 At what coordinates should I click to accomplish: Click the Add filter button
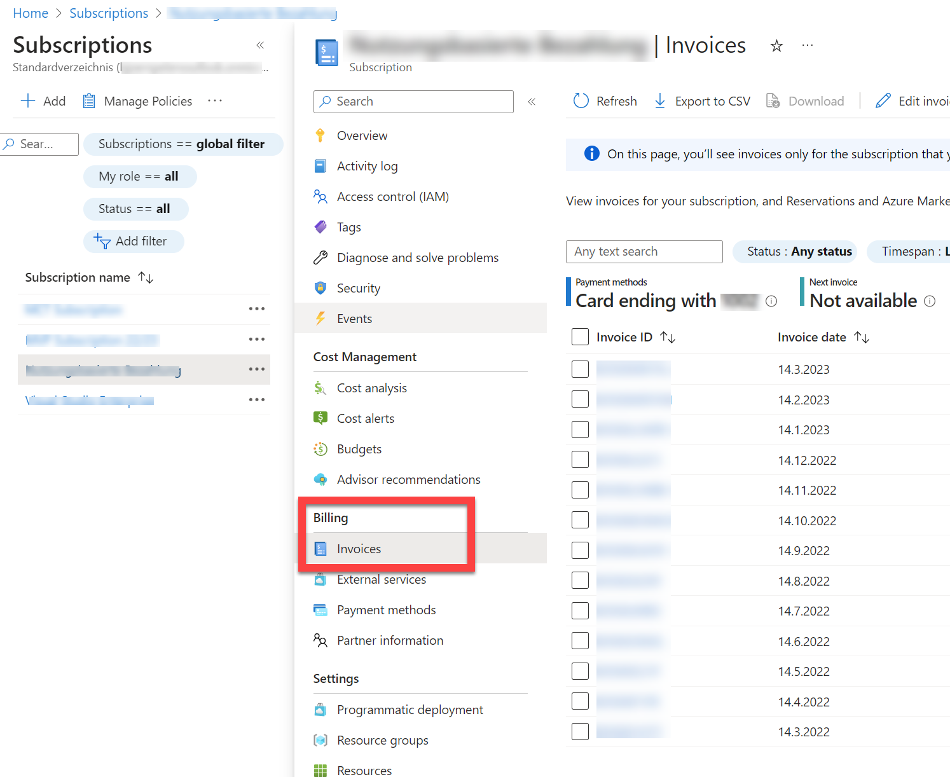click(x=134, y=242)
